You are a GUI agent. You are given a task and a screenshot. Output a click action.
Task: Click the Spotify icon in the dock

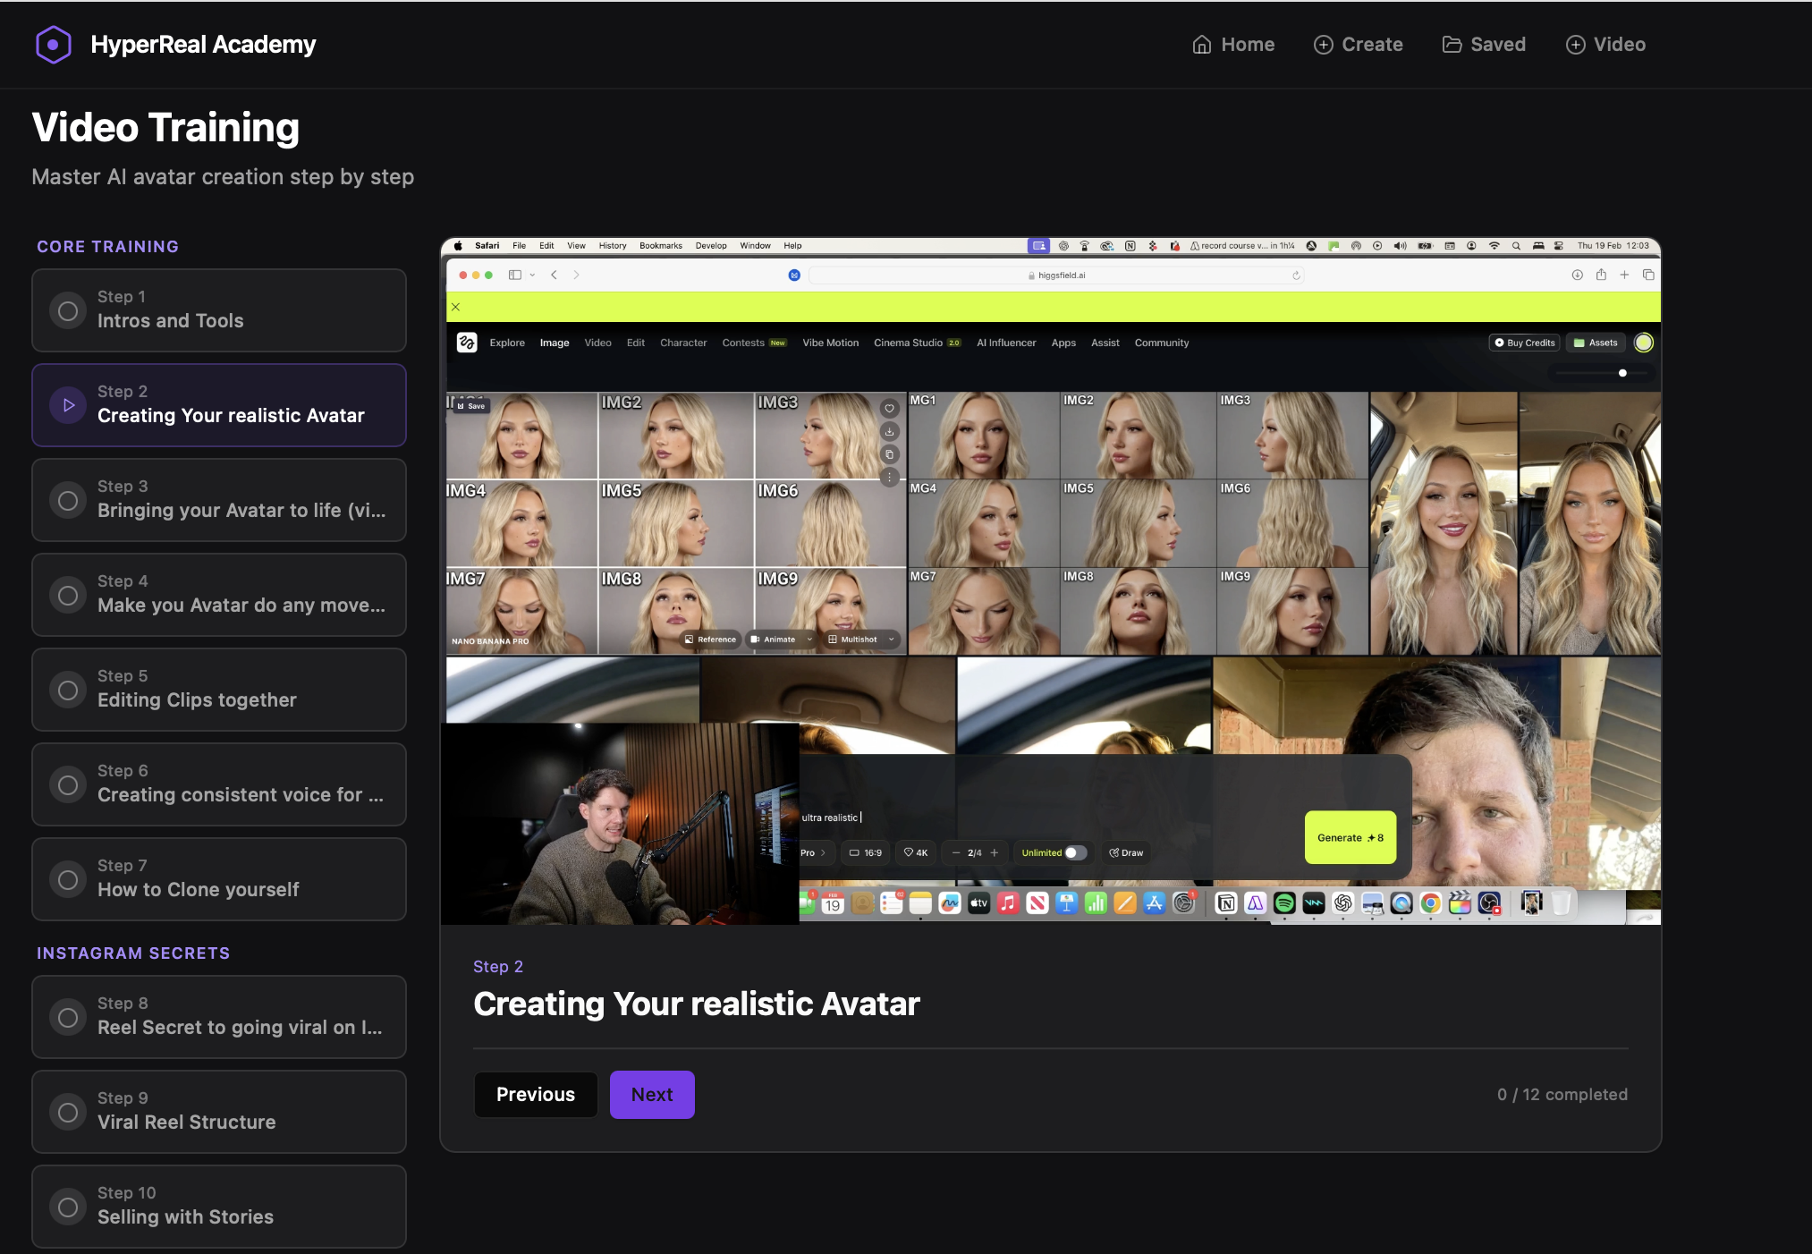1284,903
